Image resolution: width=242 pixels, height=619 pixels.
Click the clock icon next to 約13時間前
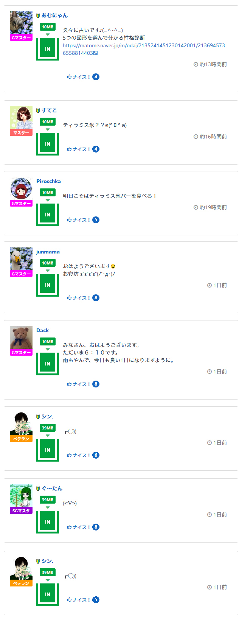click(196, 64)
